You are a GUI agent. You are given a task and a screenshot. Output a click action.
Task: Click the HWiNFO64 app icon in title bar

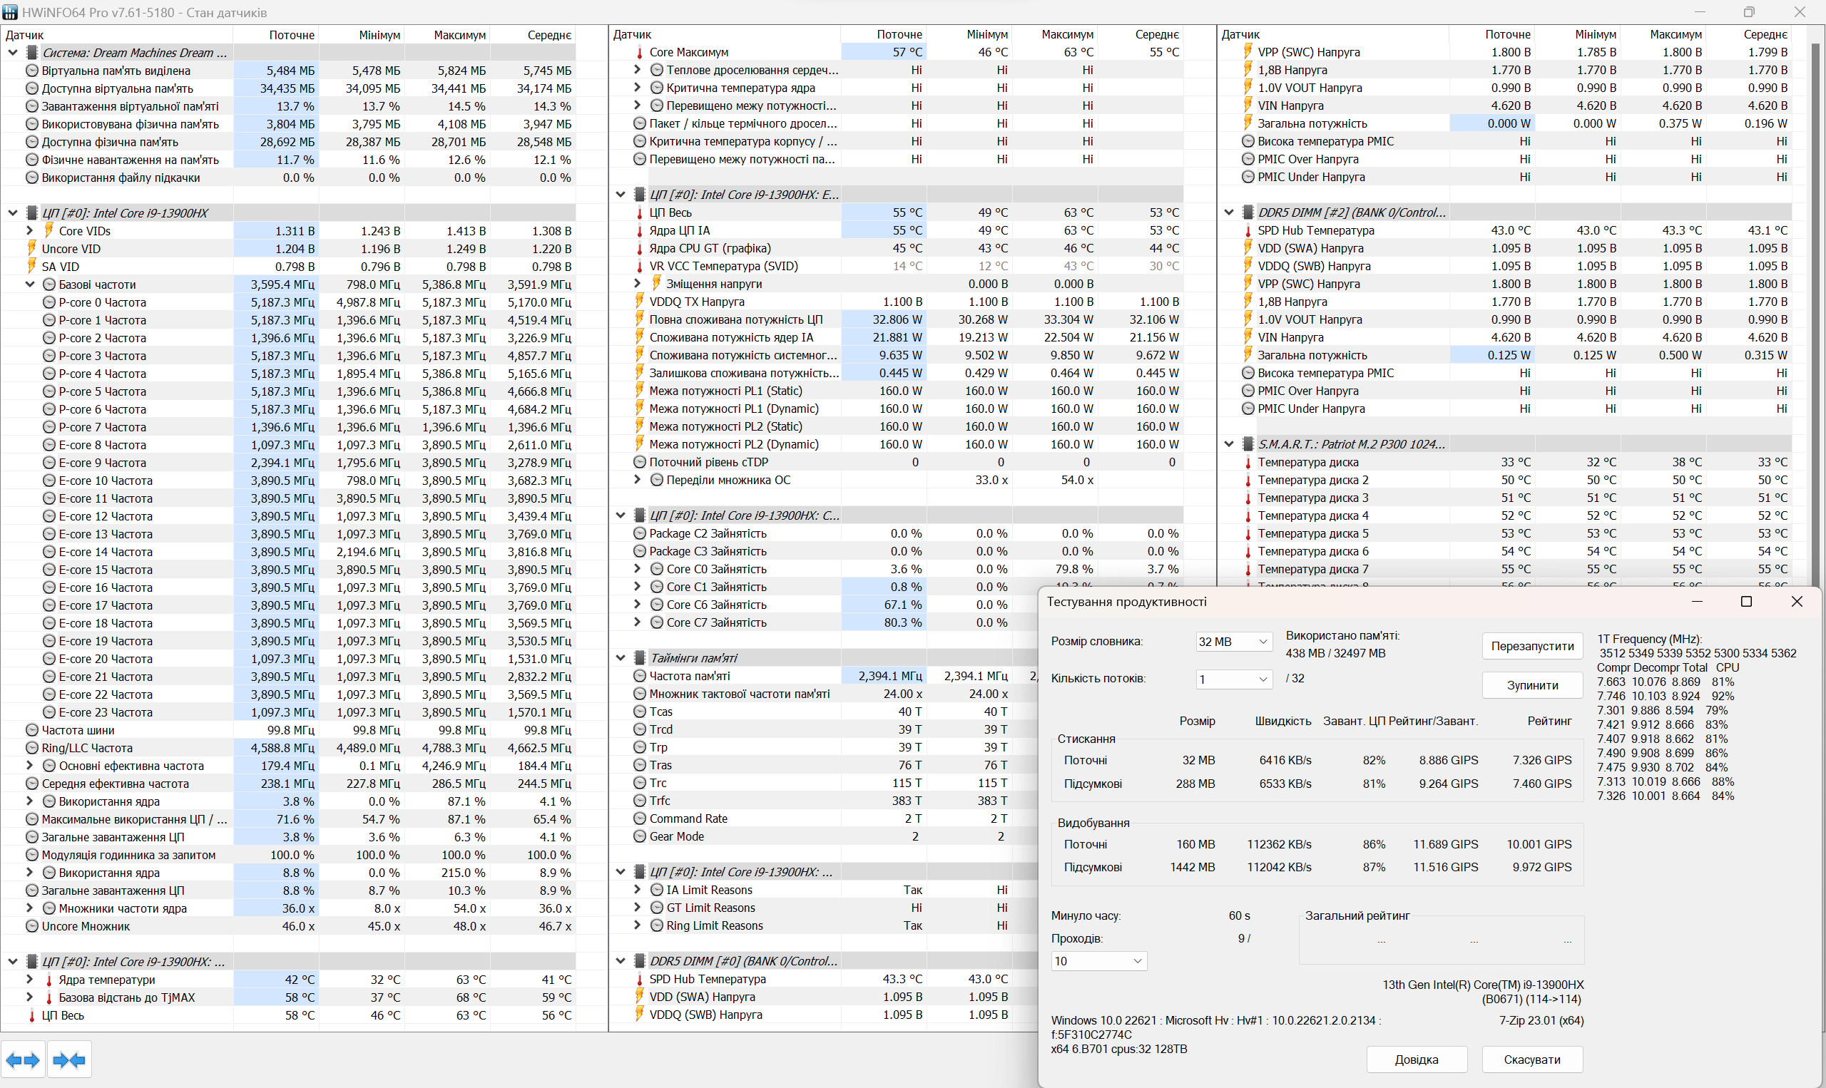tap(10, 11)
